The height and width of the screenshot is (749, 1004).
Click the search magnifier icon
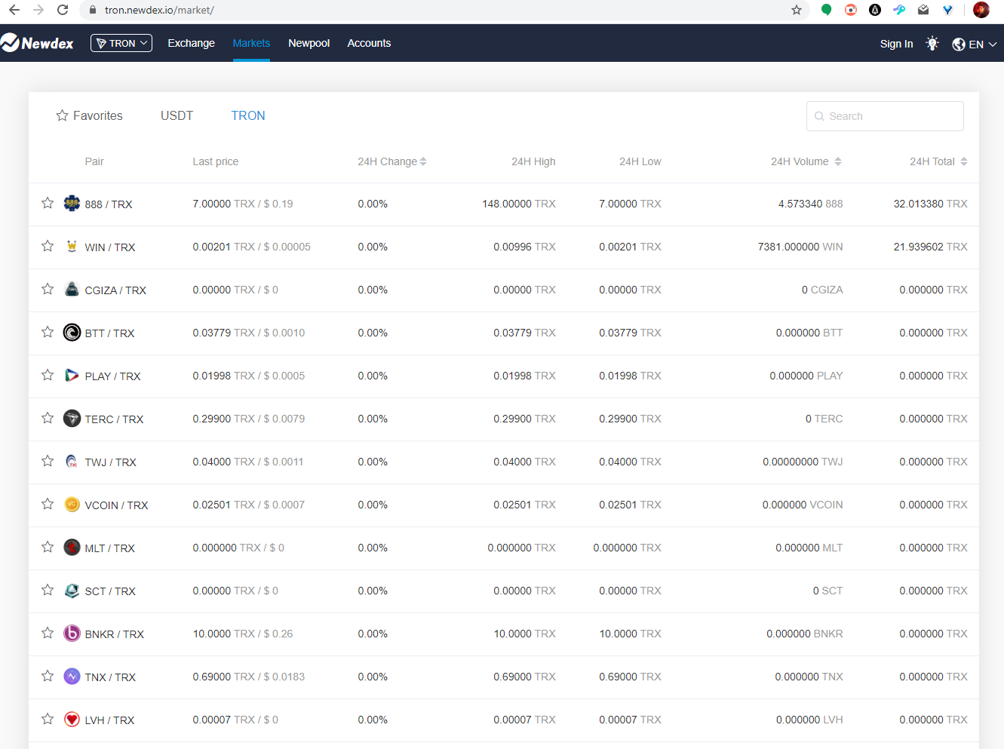819,116
